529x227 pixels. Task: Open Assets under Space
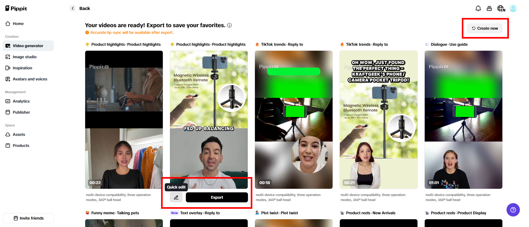point(19,135)
